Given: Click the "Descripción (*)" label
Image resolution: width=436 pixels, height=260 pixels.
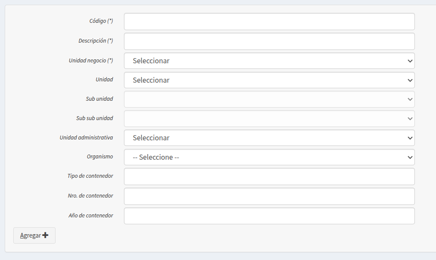Looking at the screenshot, I should (x=96, y=40).
